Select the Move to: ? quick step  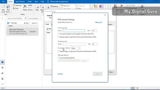65,6
